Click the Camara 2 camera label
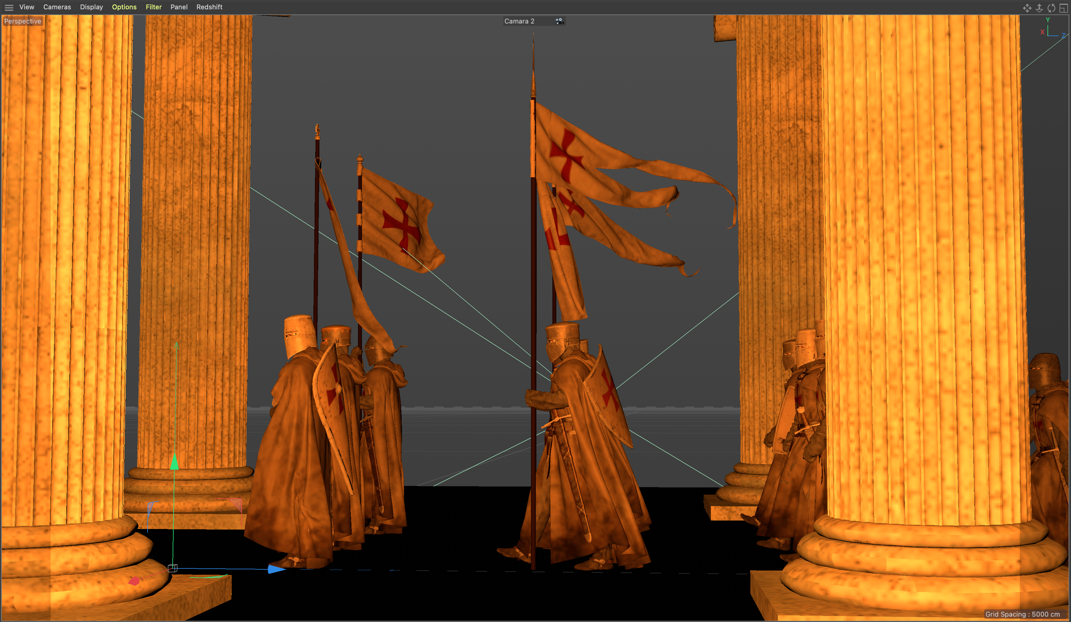The width and height of the screenshot is (1071, 622). pos(519,21)
